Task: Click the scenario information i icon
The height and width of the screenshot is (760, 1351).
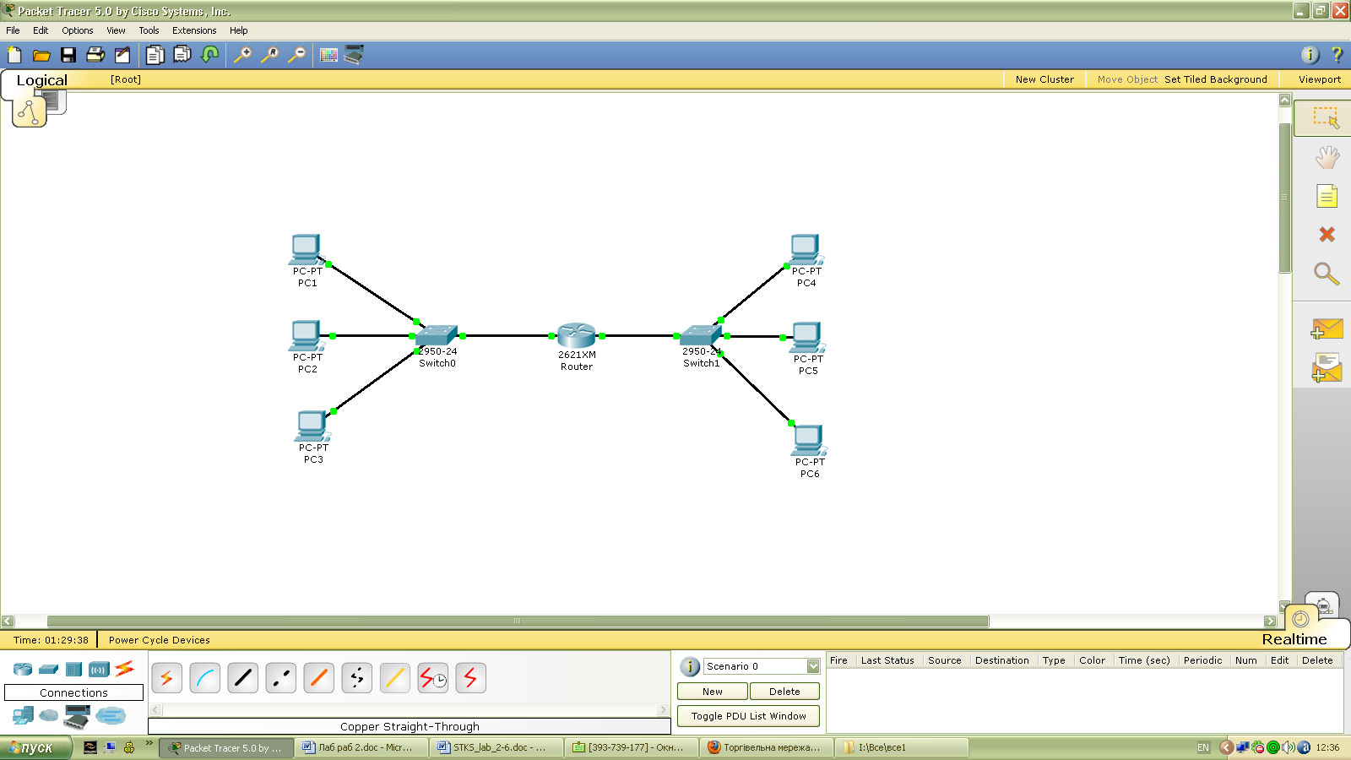Action: tap(690, 666)
